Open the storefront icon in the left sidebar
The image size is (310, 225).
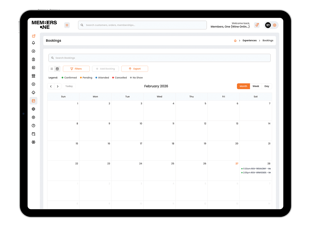coord(33,76)
